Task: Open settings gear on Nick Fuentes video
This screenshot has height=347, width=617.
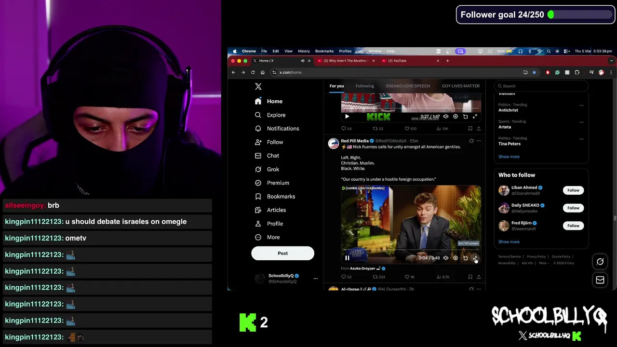Action: pos(456,258)
